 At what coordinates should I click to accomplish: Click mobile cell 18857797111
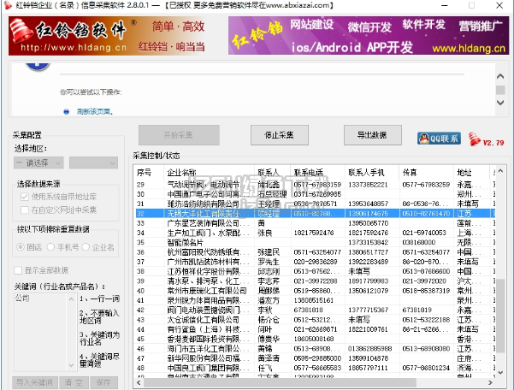point(368,368)
